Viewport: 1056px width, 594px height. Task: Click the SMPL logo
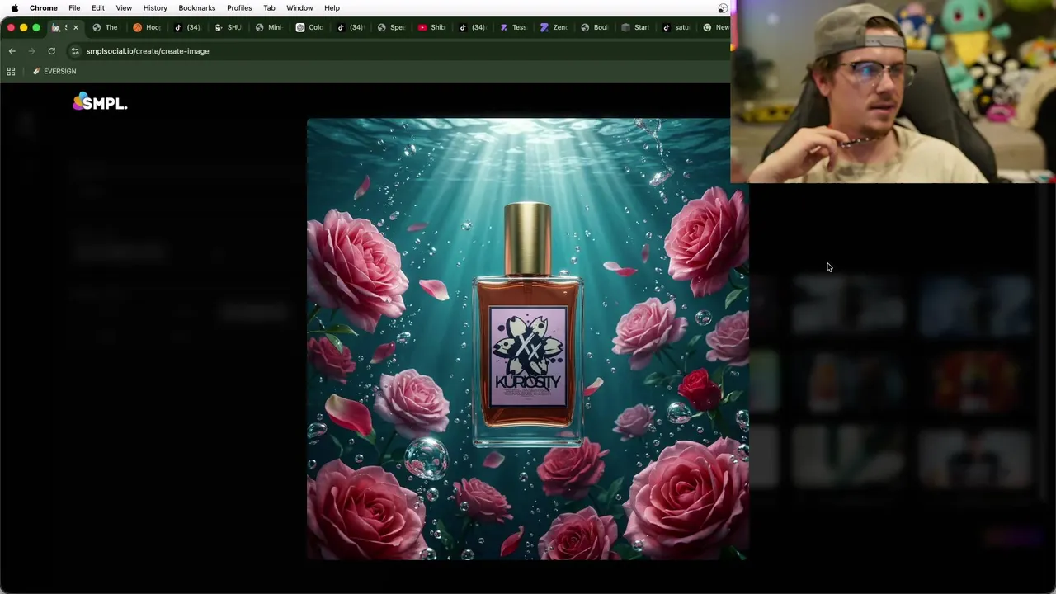[100, 102]
